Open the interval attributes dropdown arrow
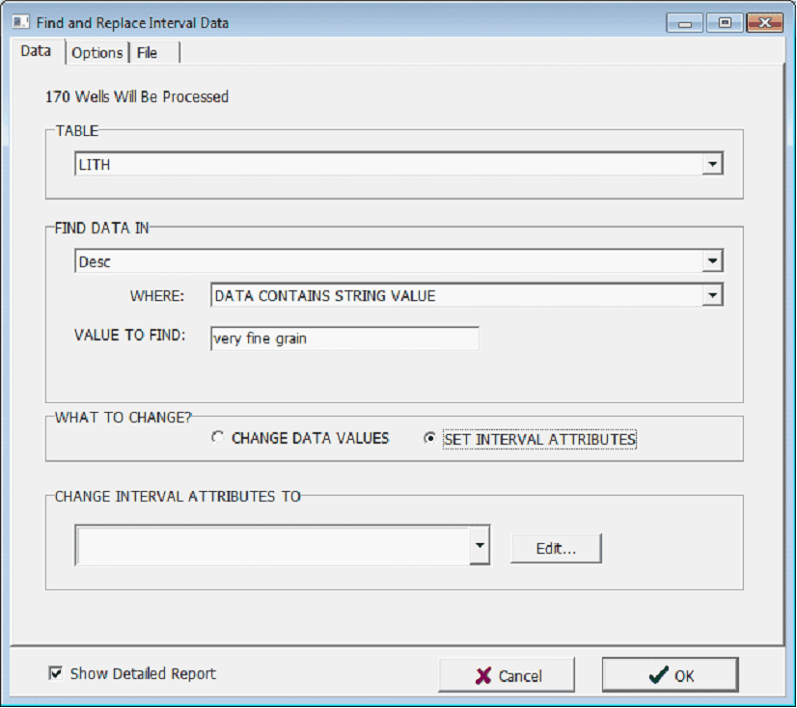Image resolution: width=797 pixels, height=708 pixels. [x=480, y=547]
